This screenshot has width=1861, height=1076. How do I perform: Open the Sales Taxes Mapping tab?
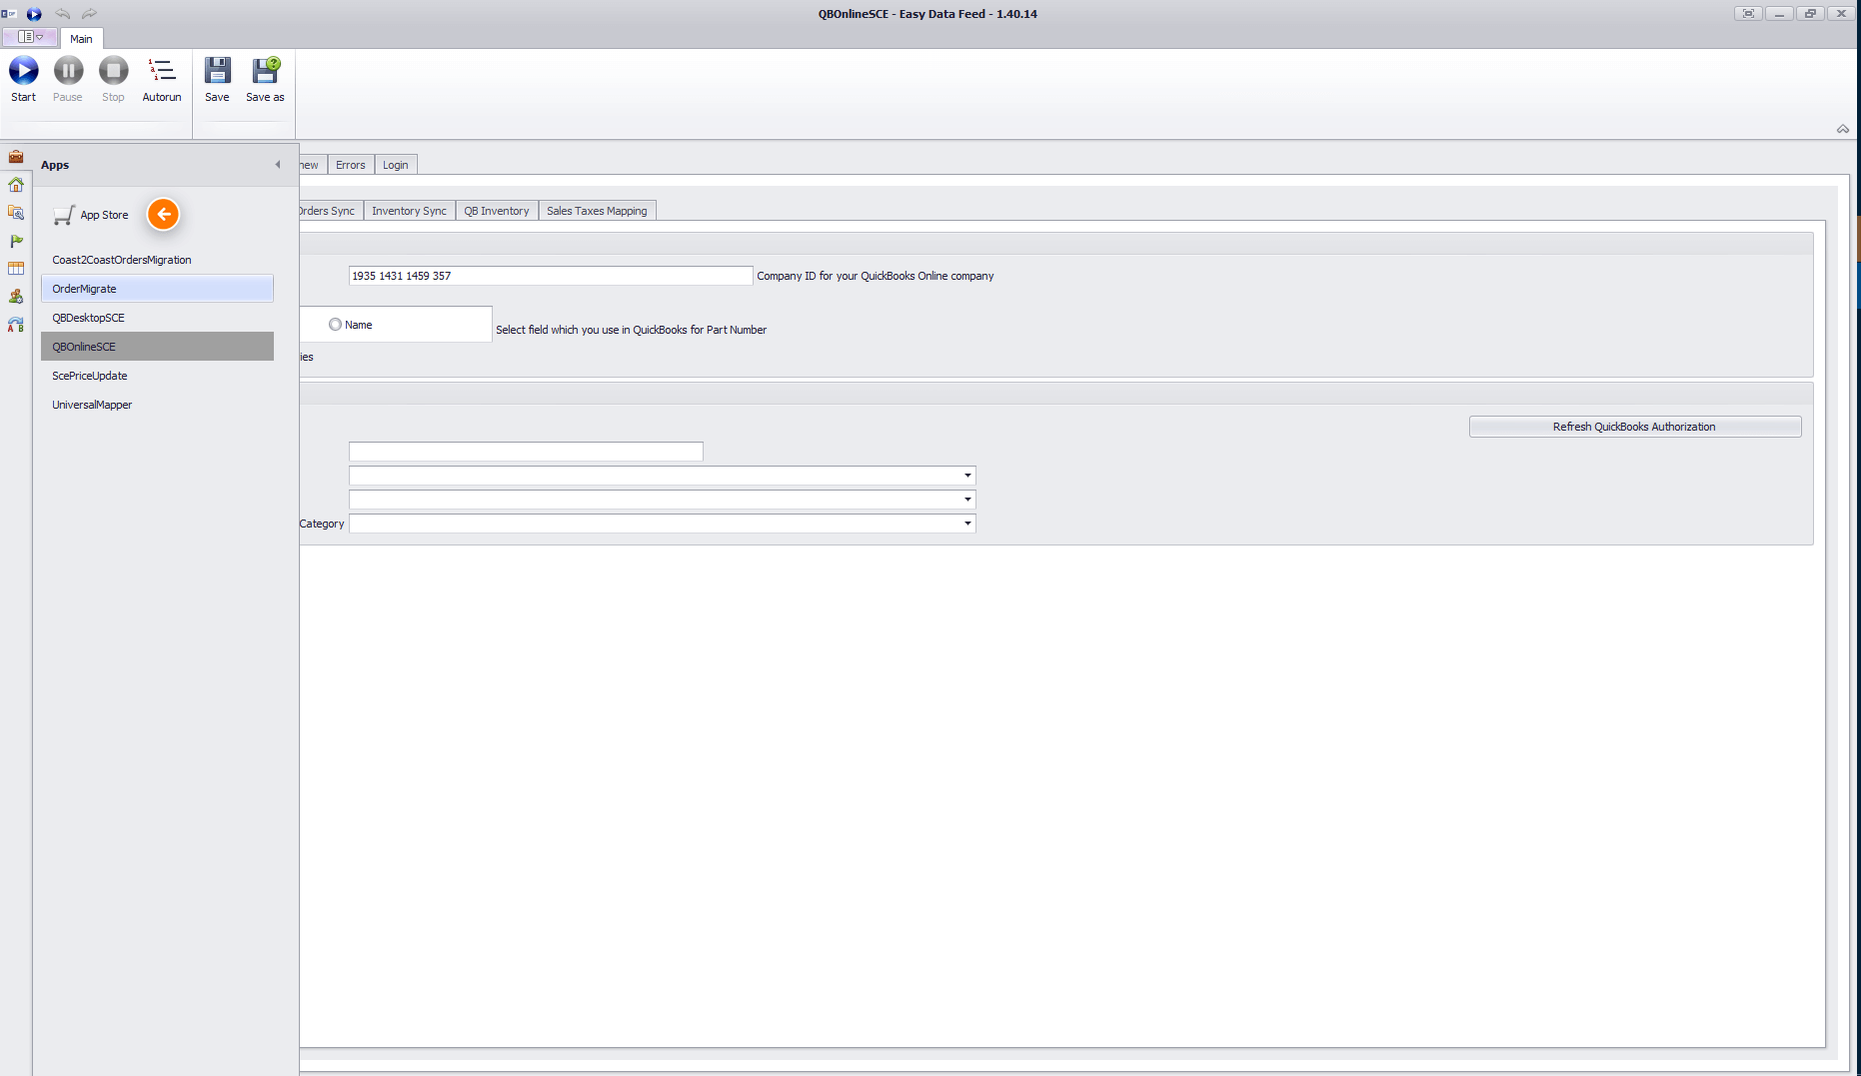[597, 211]
